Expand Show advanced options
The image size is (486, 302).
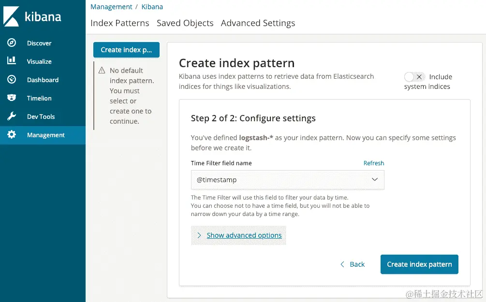click(x=244, y=235)
